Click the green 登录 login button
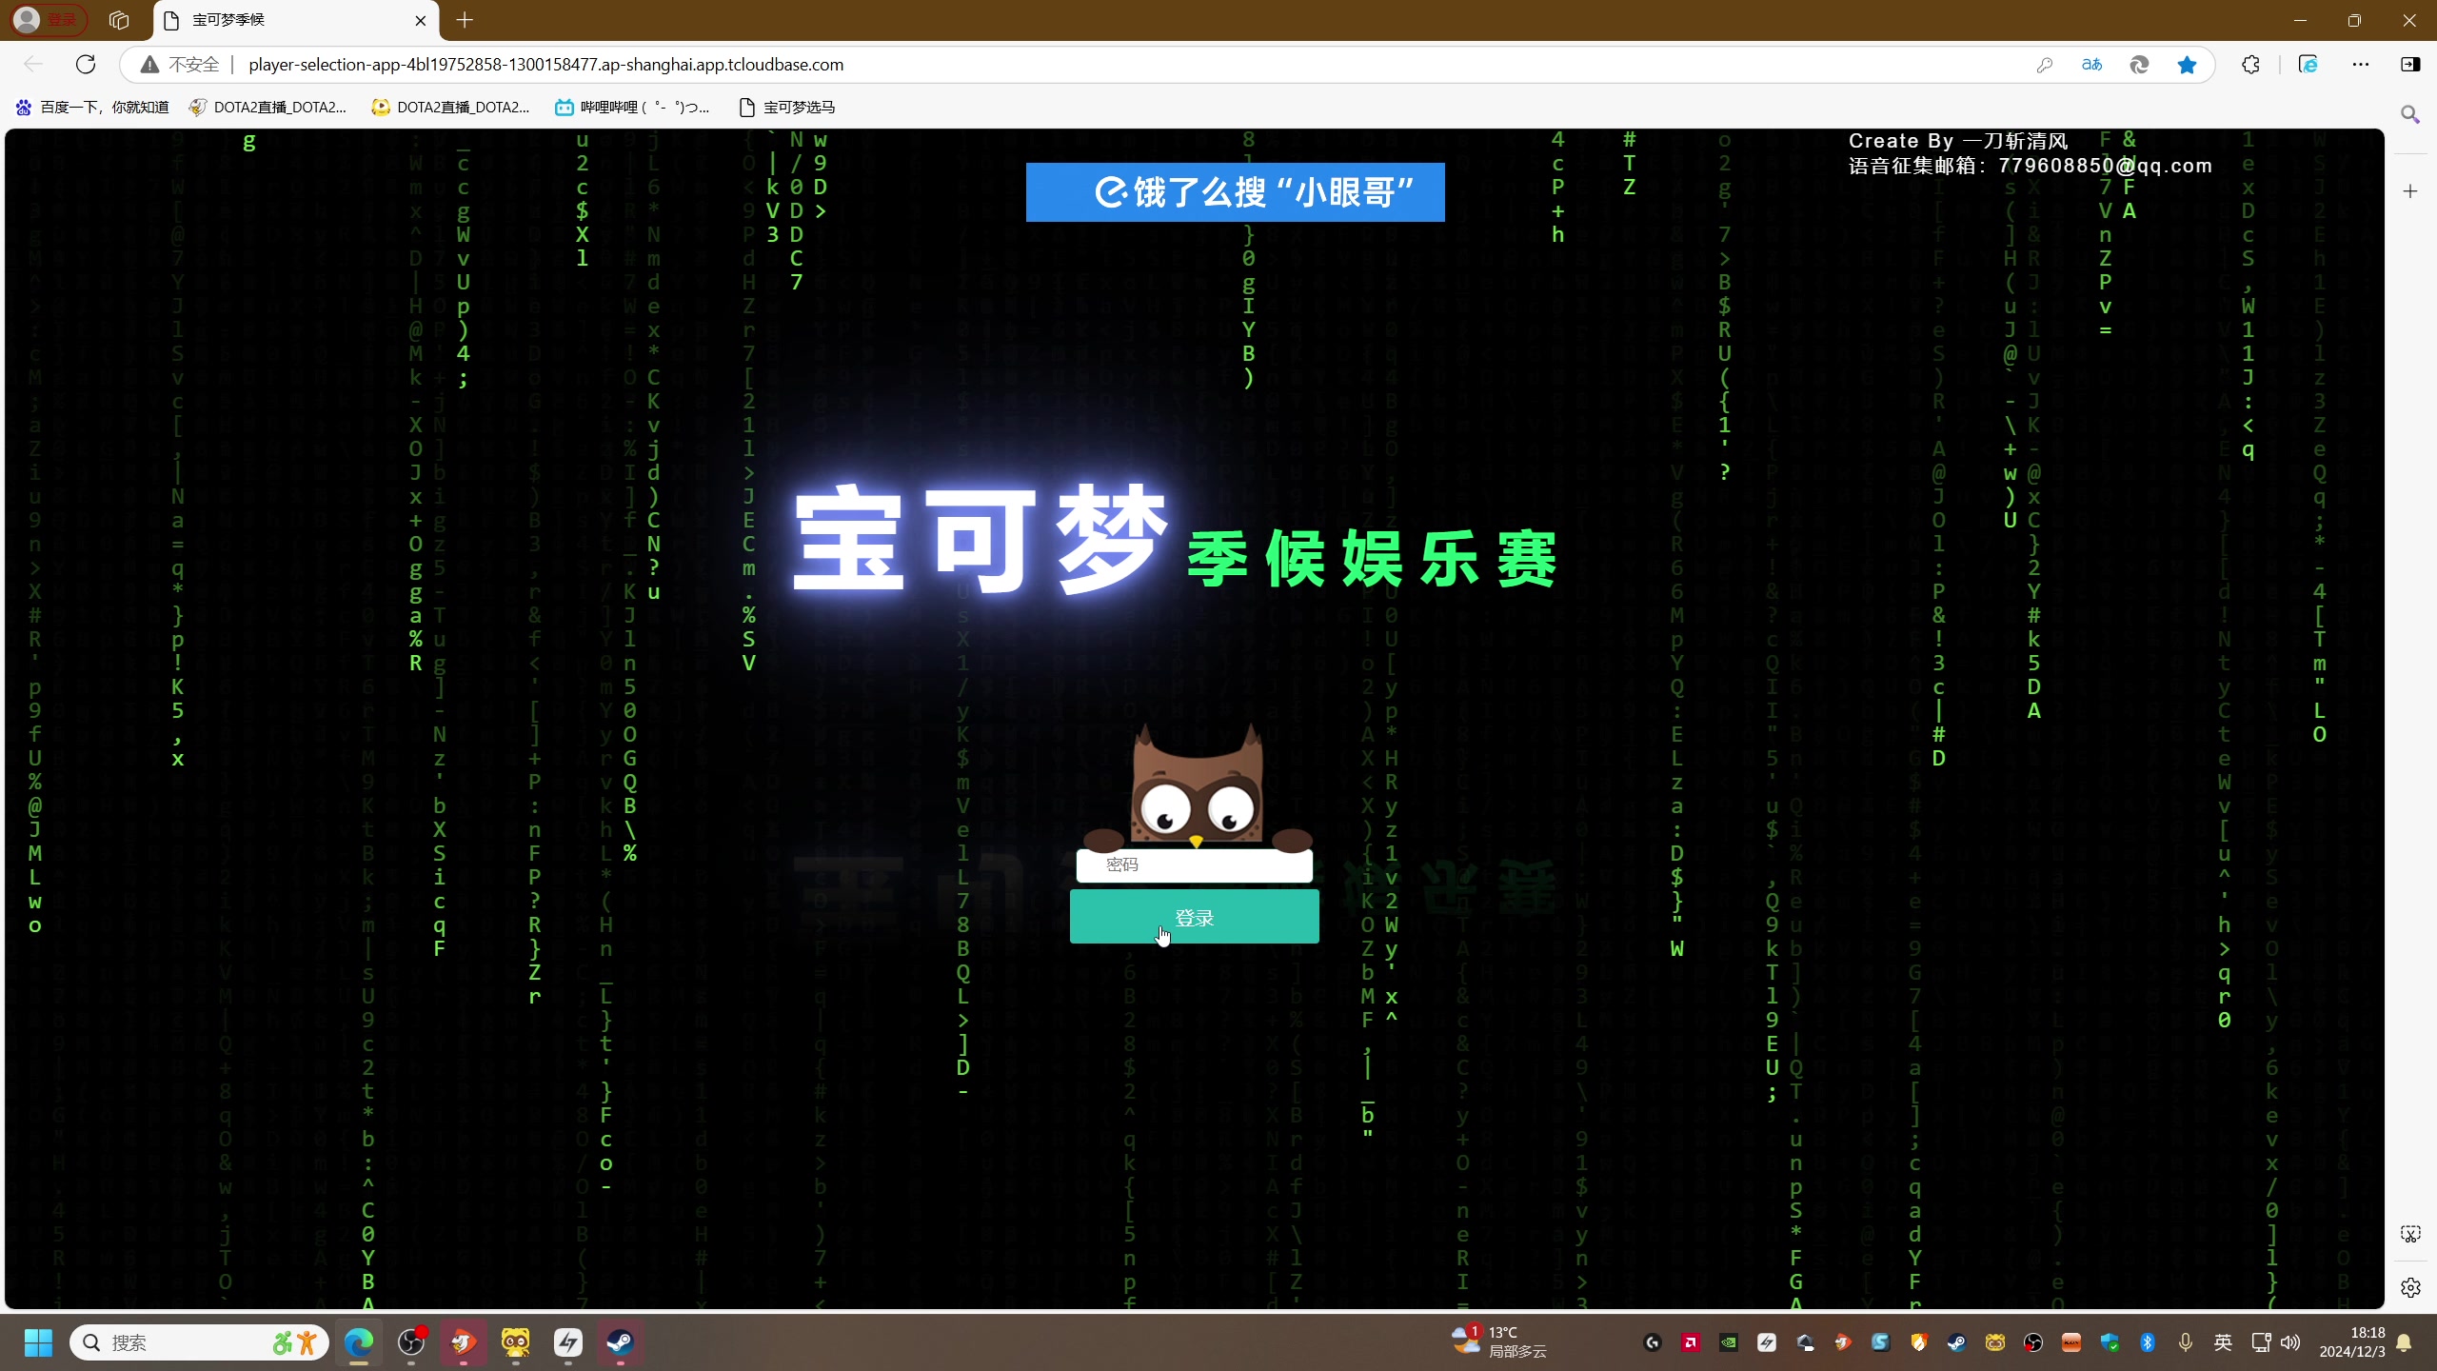The image size is (2437, 1371). [1194, 917]
